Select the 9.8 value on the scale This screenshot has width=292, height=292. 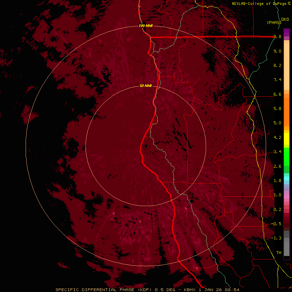(x=277, y=37)
